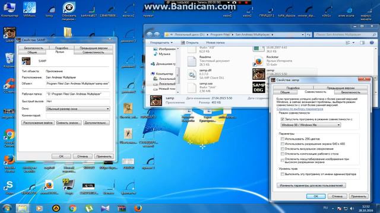
Task: Click Open File Location button
Action: tap(38, 122)
